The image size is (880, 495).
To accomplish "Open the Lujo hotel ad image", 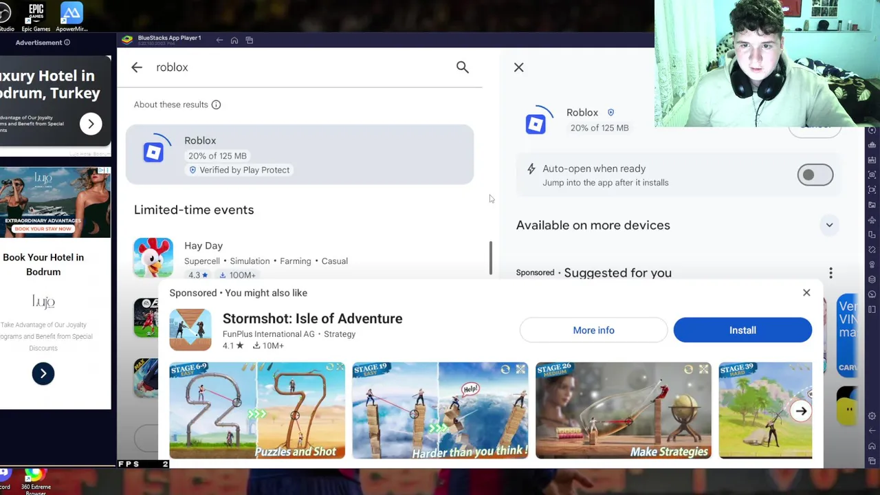I will coord(55,201).
